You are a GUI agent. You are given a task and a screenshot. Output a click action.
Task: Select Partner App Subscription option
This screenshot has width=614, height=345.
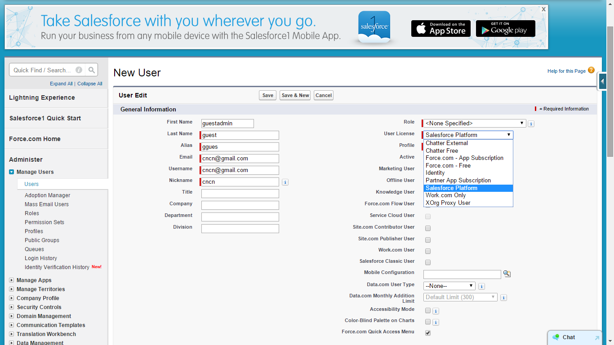[468, 181]
